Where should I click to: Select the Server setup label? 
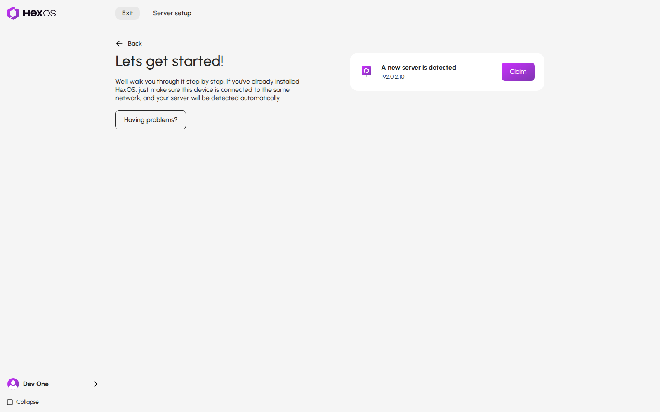(172, 13)
